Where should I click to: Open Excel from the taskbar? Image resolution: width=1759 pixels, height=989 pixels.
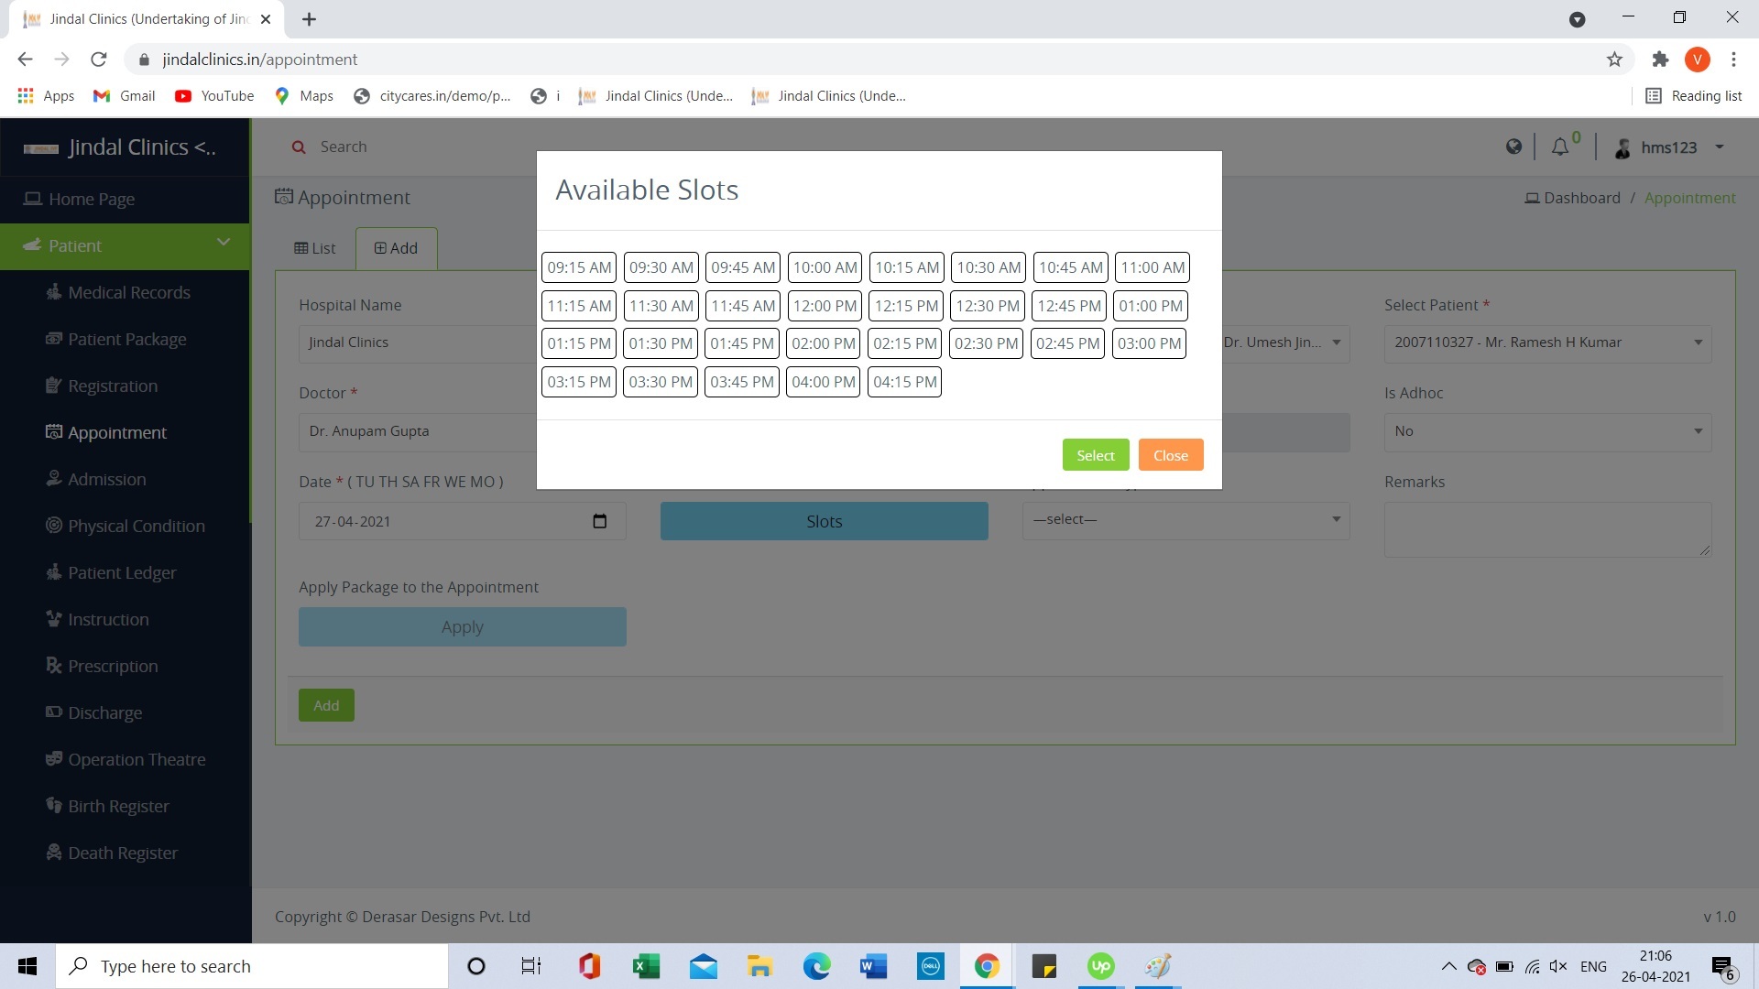point(646,966)
